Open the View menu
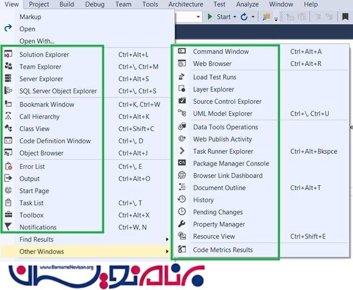 [12, 5]
